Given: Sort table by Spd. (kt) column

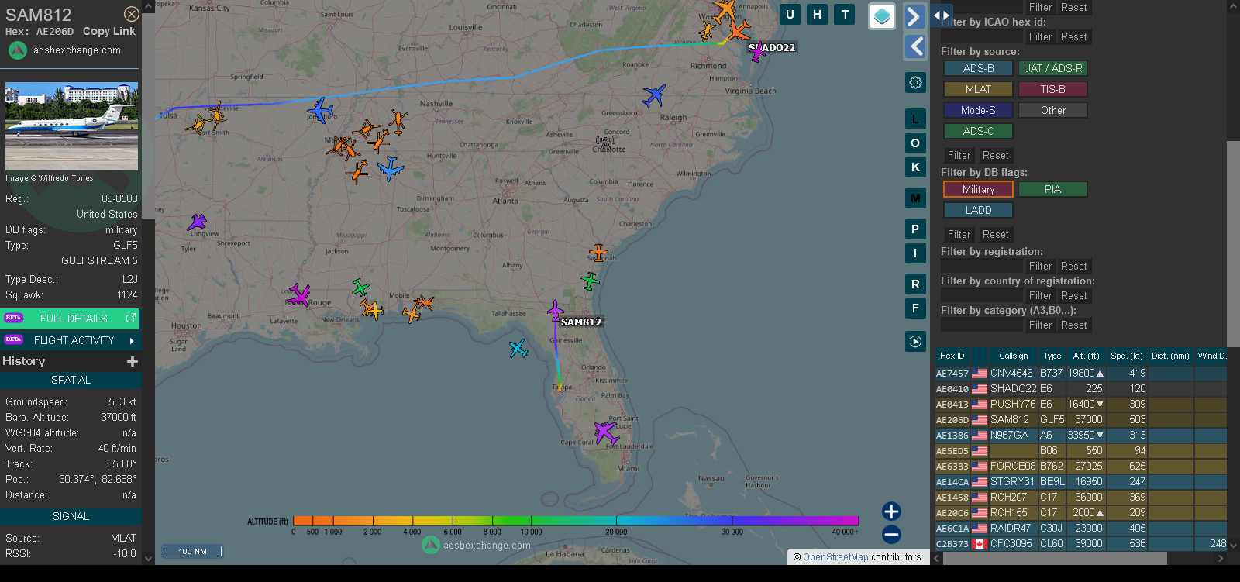Looking at the screenshot, I should pyautogui.click(x=1127, y=356).
